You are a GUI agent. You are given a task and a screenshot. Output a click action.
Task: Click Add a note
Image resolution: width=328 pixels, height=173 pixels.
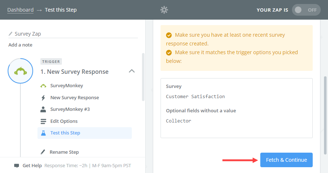(20, 45)
